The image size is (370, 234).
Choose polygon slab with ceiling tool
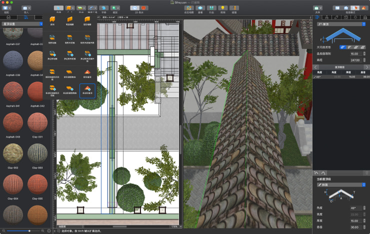tap(52, 91)
